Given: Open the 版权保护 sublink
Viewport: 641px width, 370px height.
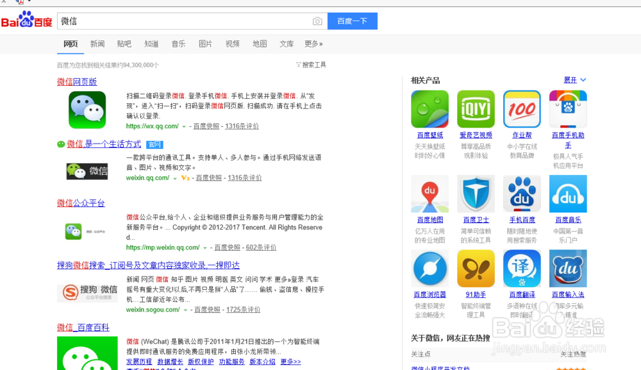Looking at the screenshot, I should click(201, 362).
